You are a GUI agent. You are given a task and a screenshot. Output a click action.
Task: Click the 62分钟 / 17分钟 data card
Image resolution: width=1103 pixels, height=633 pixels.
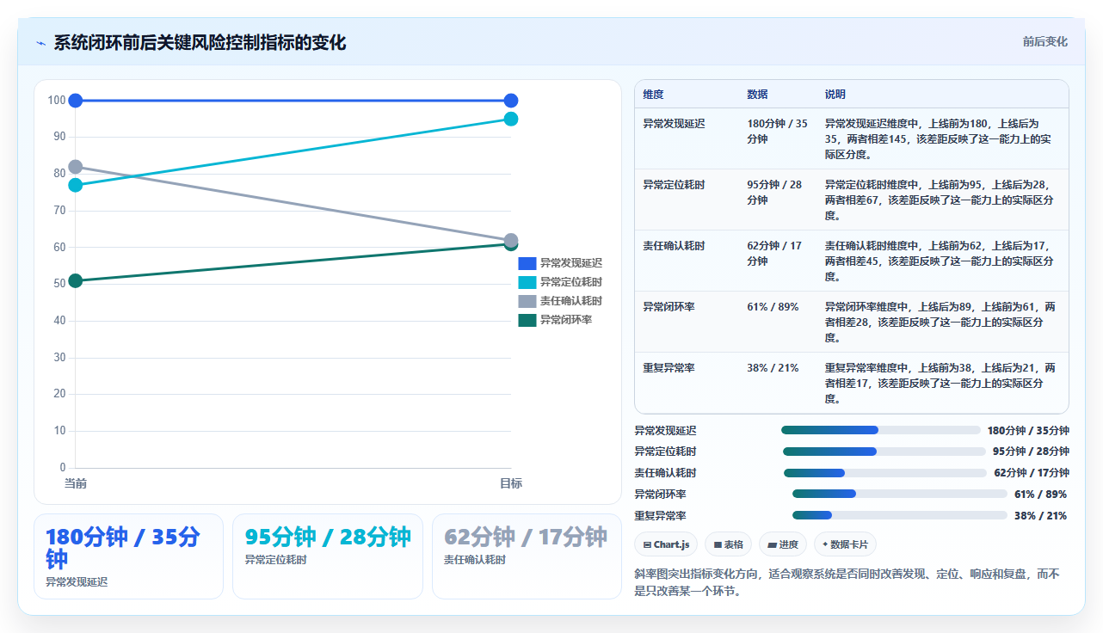click(527, 556)
